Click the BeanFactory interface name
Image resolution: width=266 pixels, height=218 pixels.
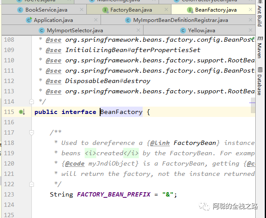122,112
